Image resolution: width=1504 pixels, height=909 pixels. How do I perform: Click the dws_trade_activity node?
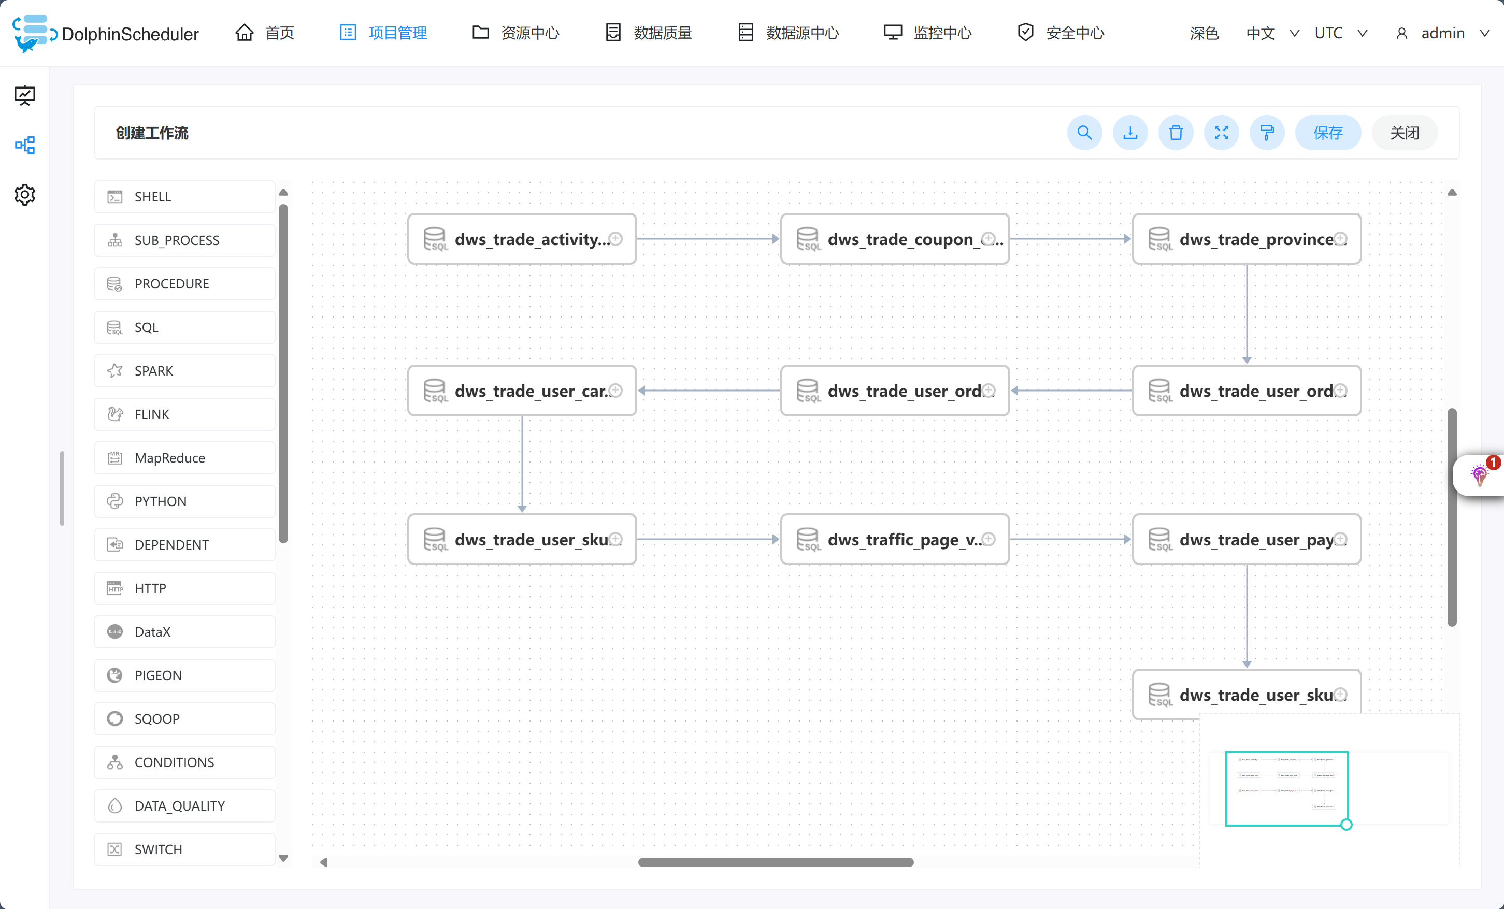(x=521, y=239)
